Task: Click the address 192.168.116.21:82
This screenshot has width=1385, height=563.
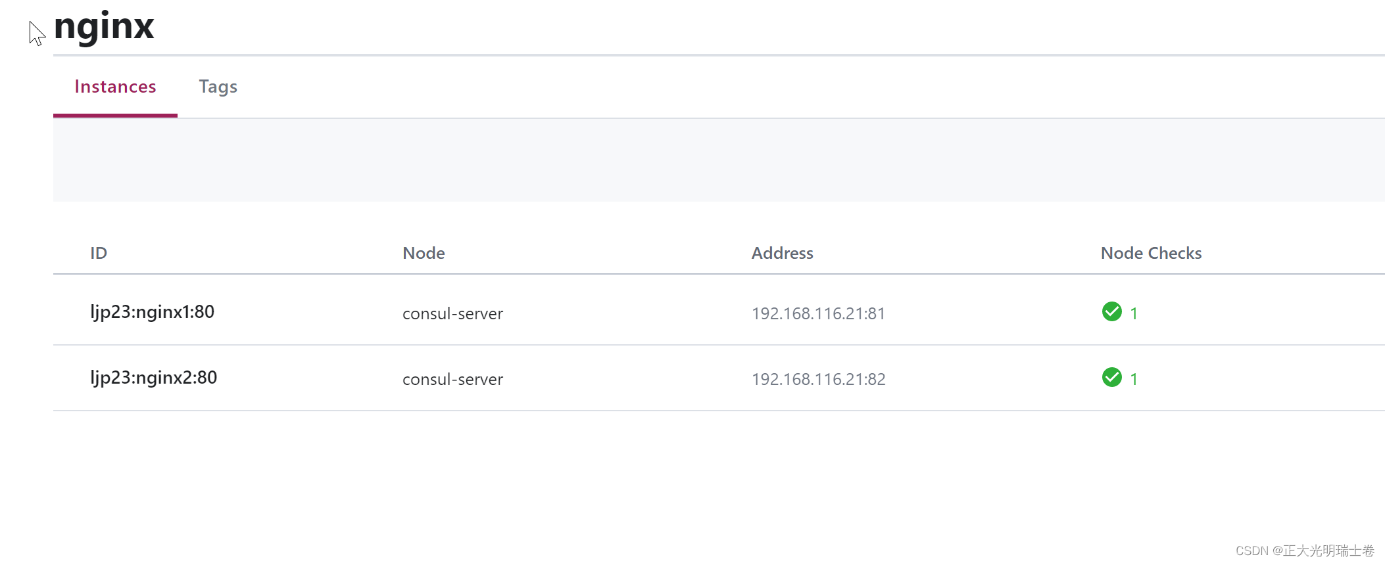Action: 819,379
